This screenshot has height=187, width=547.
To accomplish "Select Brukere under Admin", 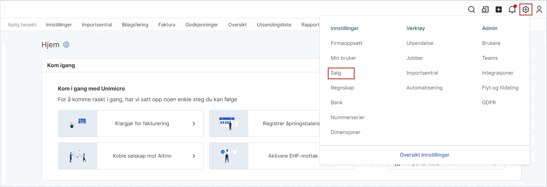I will pyautogui.click(x=491, y=43).
